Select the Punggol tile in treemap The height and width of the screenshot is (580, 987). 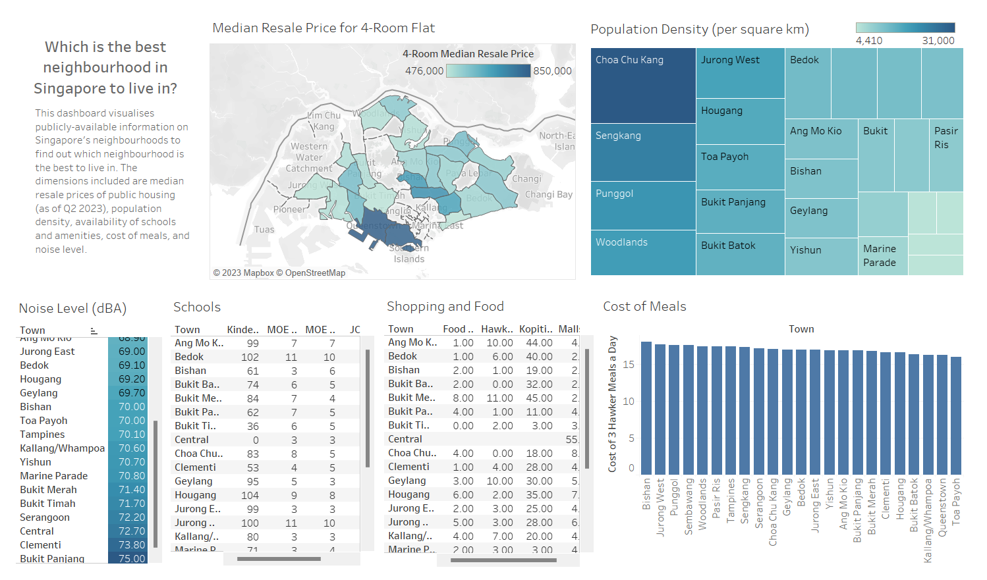click(x=642, y=205)
